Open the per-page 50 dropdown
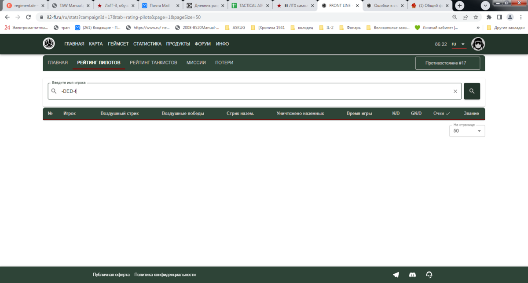The image size is (528, 283). [467, 131]
